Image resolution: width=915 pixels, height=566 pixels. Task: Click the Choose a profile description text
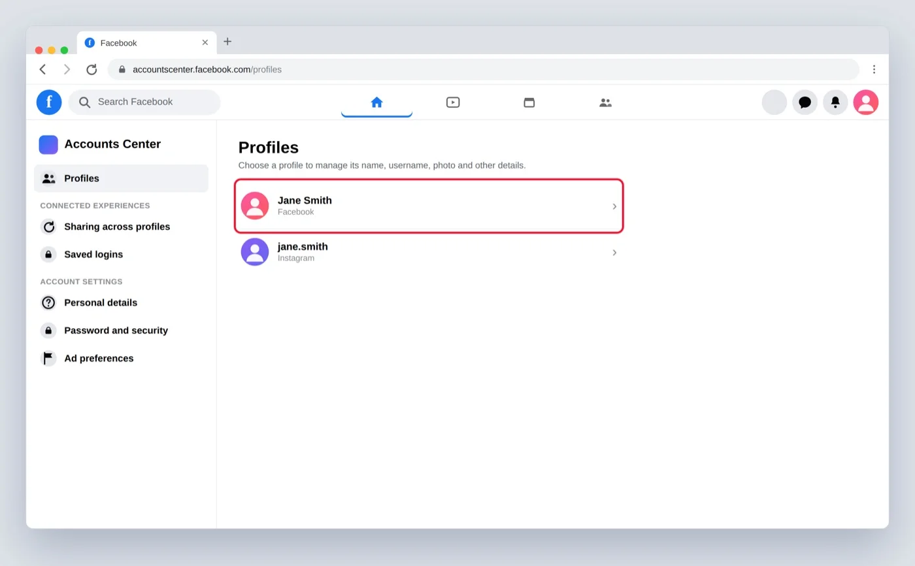[382, 165]
